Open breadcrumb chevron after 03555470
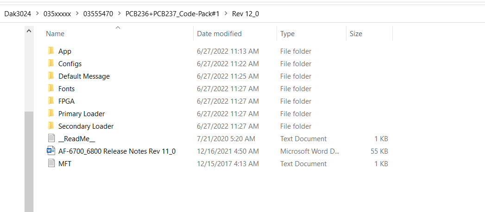The image size is (485, 212). point(120,14)
